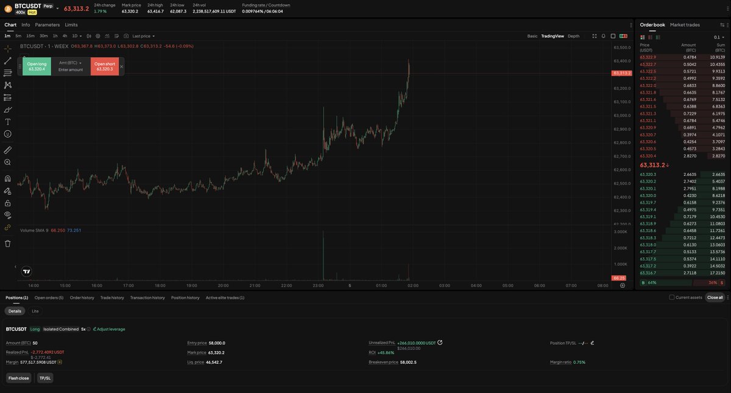Open the Order history tab

point(82,297)
